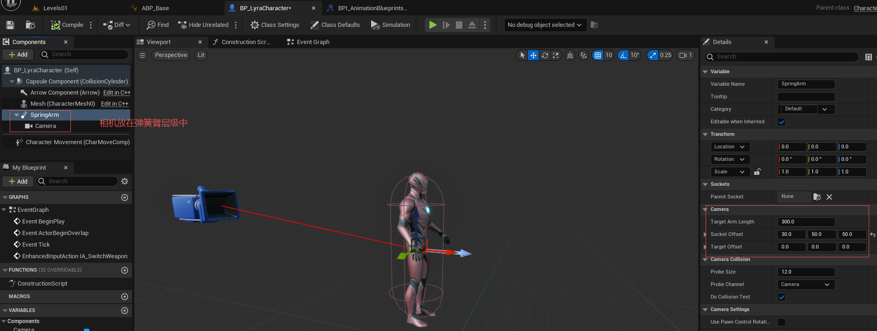Open Details view options grid icon
The width and height of the screenshot is (877, 331).
pyautogui.click(x=869, y=57)
